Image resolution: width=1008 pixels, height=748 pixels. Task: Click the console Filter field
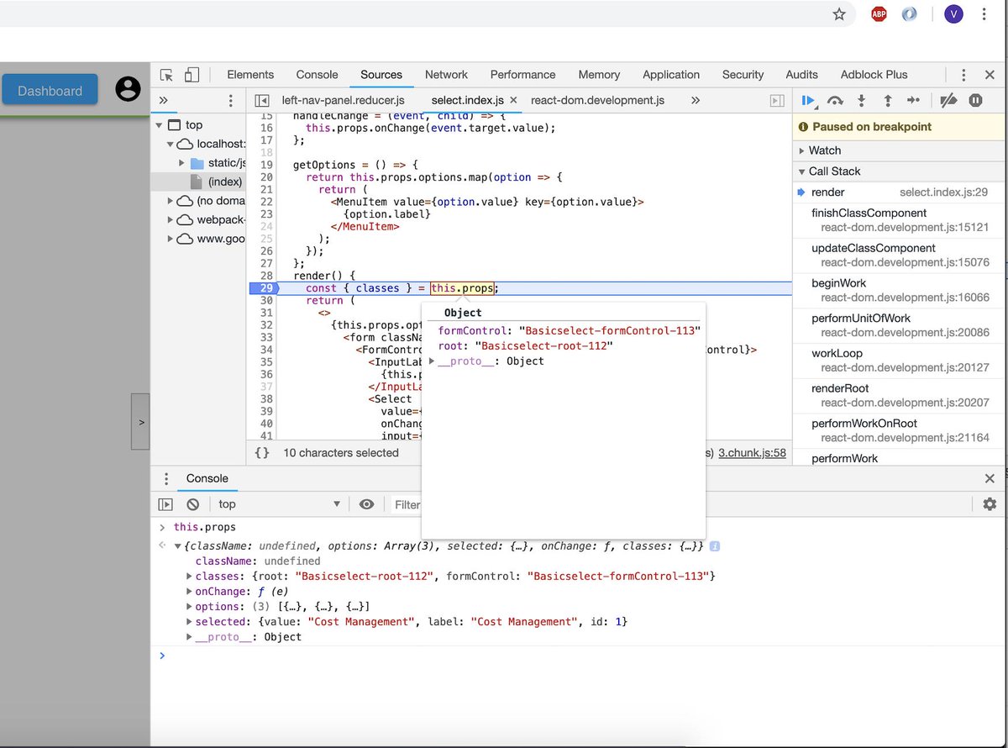tap(407, 504)
